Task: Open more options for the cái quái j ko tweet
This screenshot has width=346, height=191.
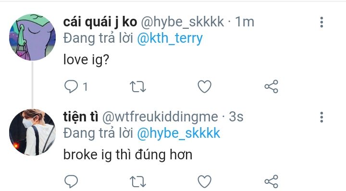Action: coord(321,22)
